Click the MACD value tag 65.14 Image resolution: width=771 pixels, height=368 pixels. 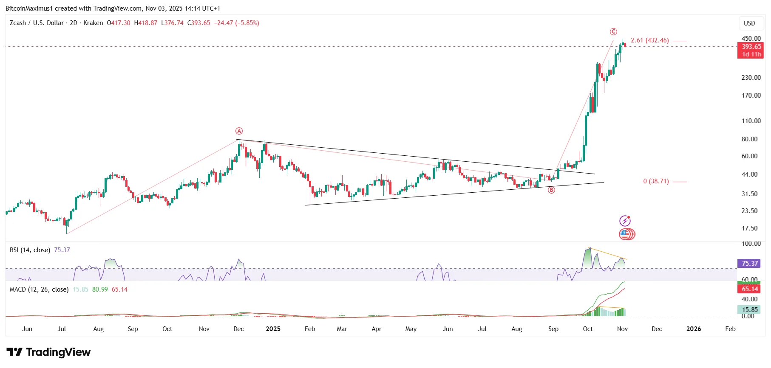point(750,289)
